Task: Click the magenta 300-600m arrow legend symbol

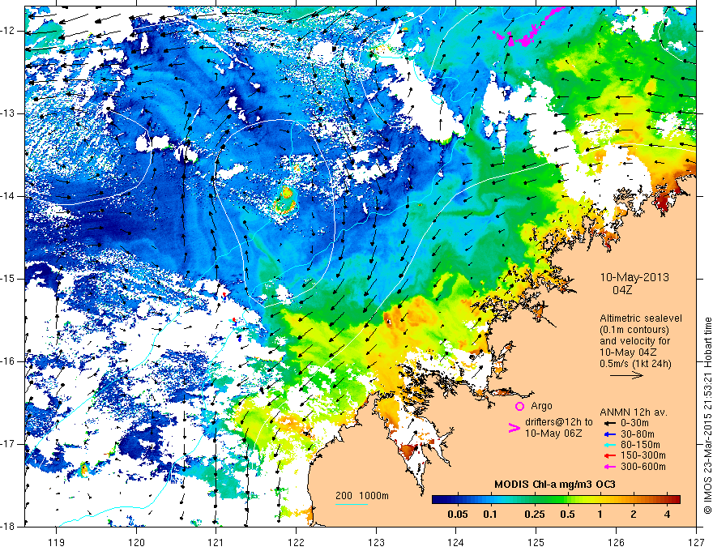Action: tap(609, 467)
